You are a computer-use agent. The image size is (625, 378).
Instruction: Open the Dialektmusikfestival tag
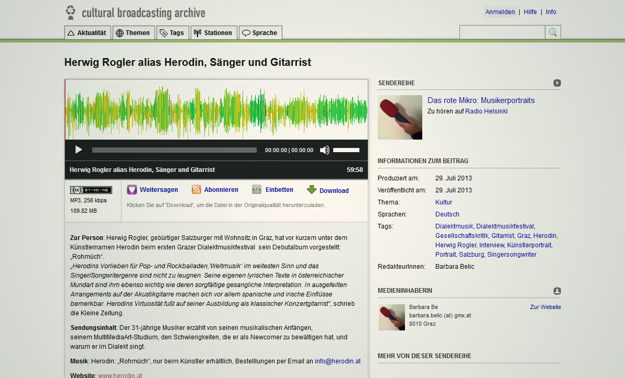pyautogui.click(x=505, y=226)
